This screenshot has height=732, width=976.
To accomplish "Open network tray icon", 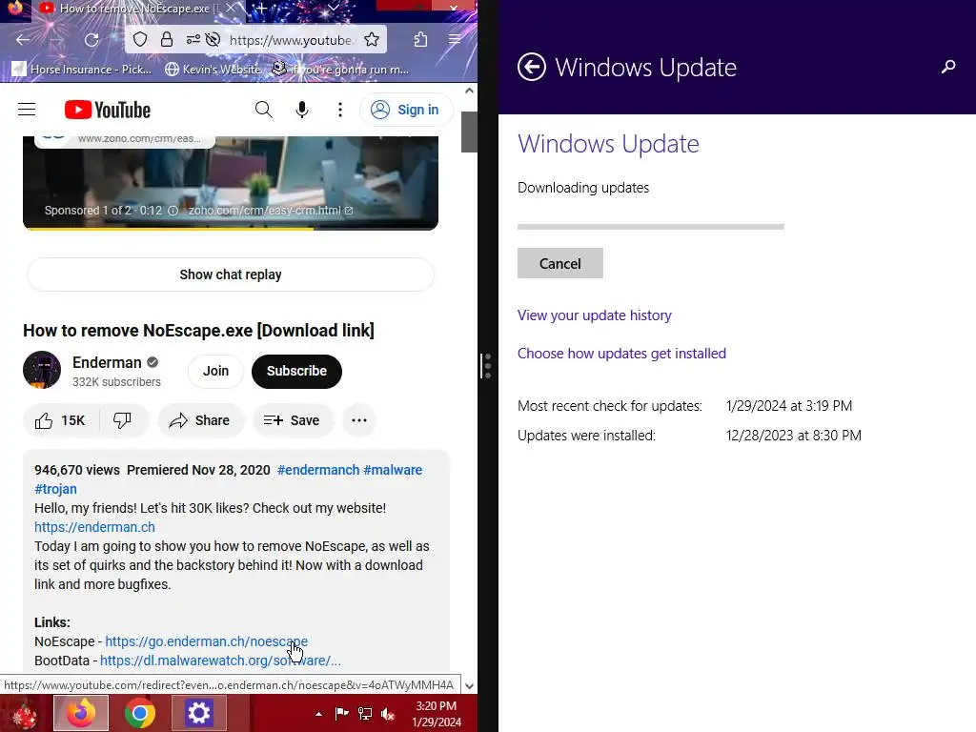I will (x=365, y=714).
